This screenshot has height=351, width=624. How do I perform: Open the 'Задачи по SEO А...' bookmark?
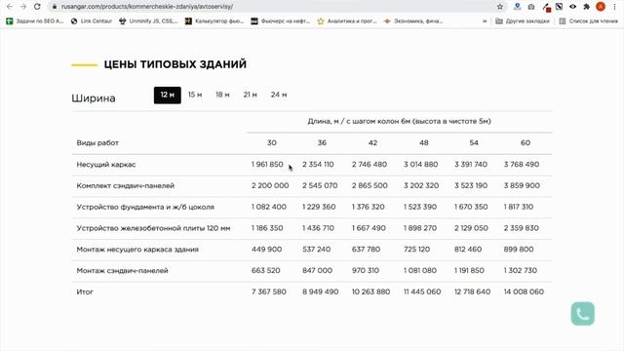point(35,21)
